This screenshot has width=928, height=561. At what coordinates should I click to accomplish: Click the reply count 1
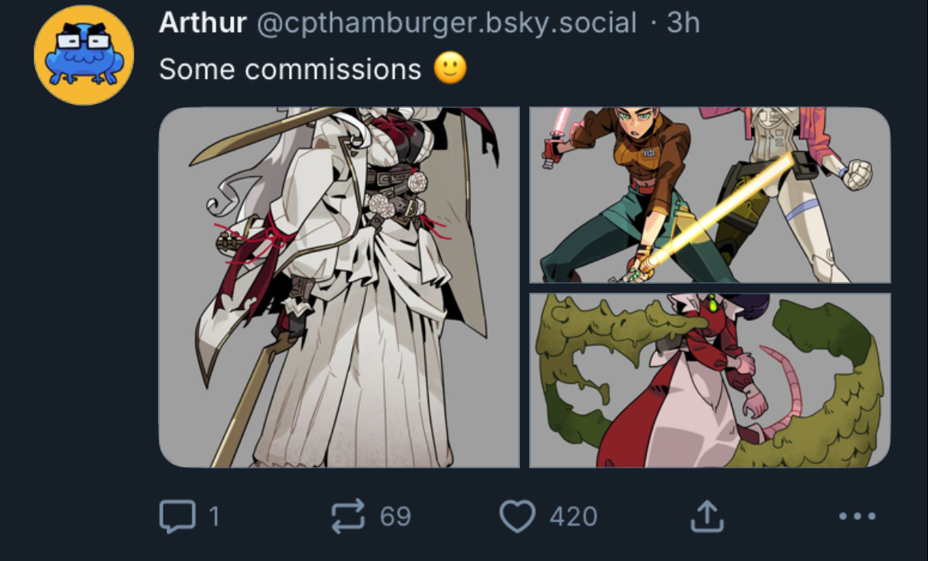(214, 517)
